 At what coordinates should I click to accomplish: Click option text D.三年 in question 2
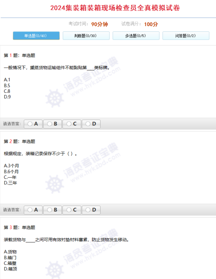[10, 183]
